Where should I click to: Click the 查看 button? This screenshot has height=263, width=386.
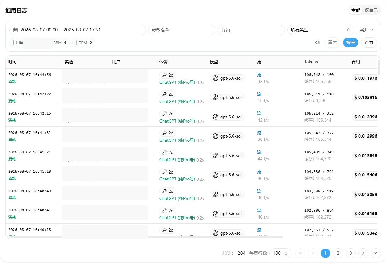369,43
